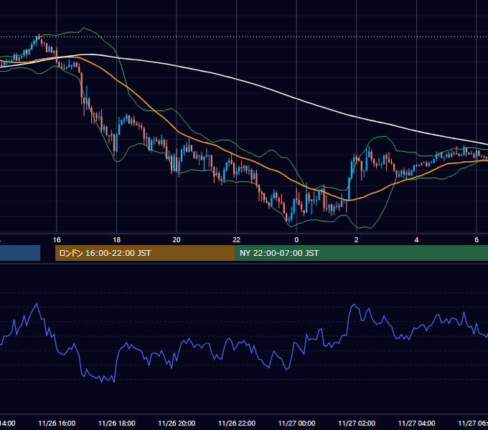
Task: Click the 11/26 18:00 oscillator time label
Action: [x=117, y=424]
